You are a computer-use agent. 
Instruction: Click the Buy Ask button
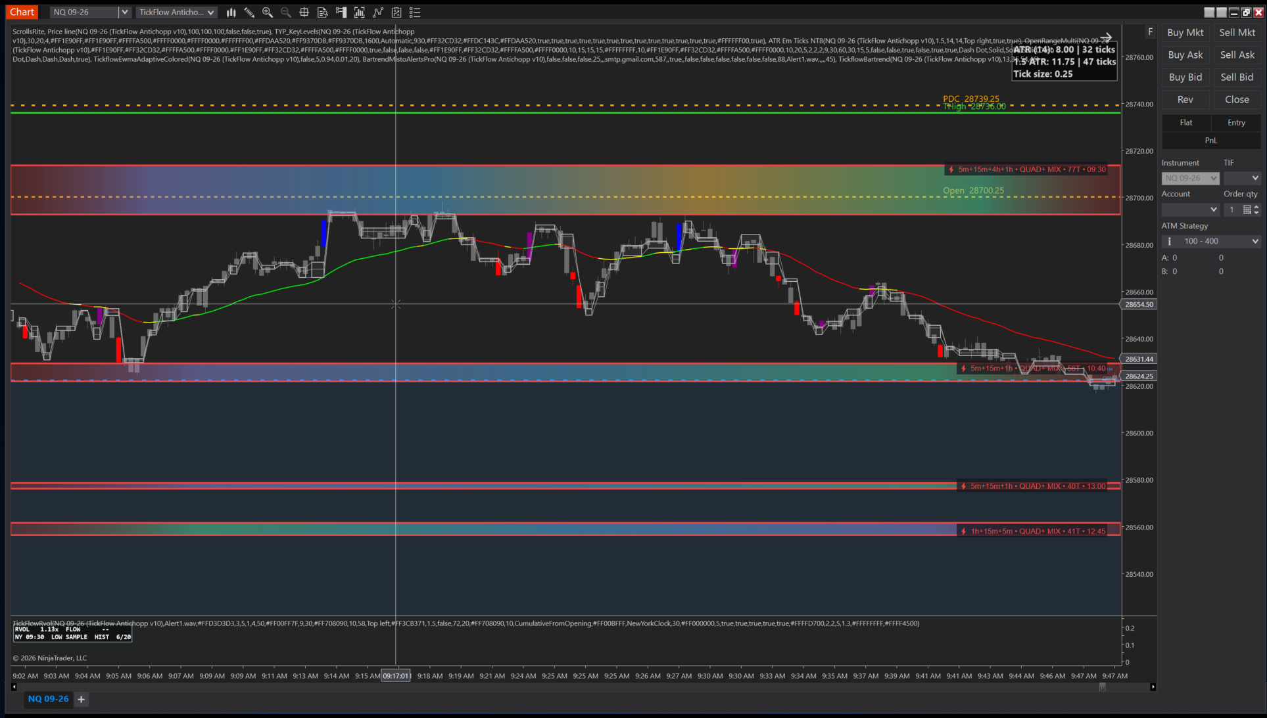pos(1185,55)
